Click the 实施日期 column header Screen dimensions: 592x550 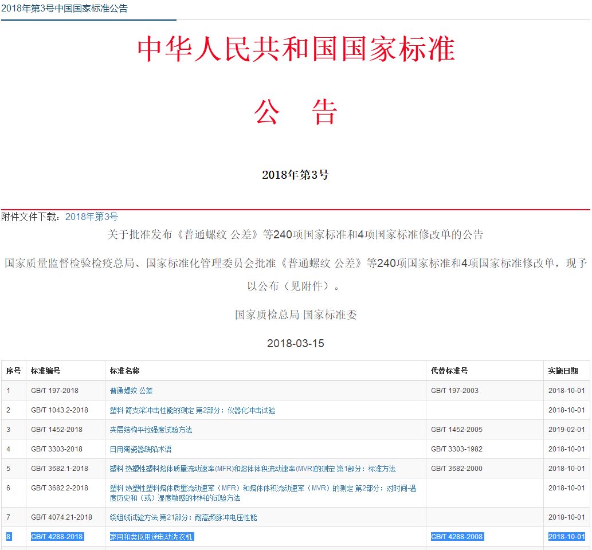pos(563,371)
